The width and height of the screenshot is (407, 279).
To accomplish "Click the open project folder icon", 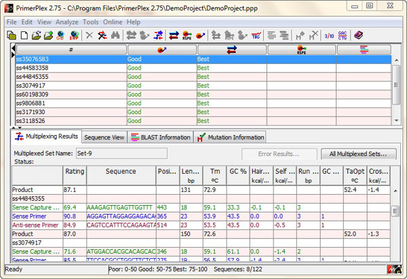I will pos(12,35).
